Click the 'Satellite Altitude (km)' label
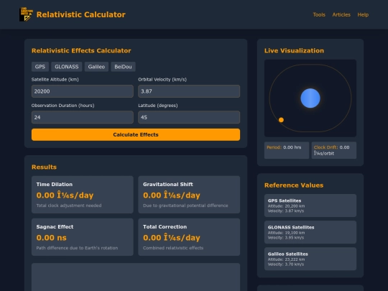Viewport: 388px width, 291px height. pyautogui.click(x=55, y=80)
